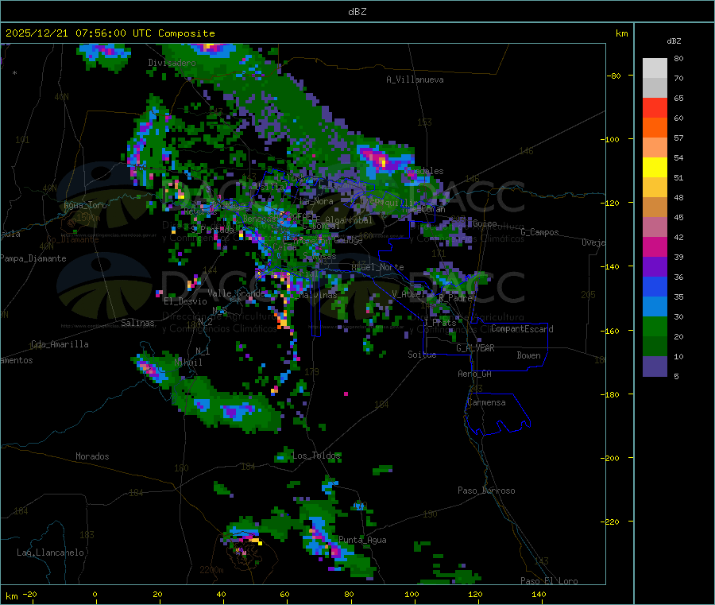The height and width of the screenshot is (605, 715).
Task: Select the Malvinas label
Action: 319,295
